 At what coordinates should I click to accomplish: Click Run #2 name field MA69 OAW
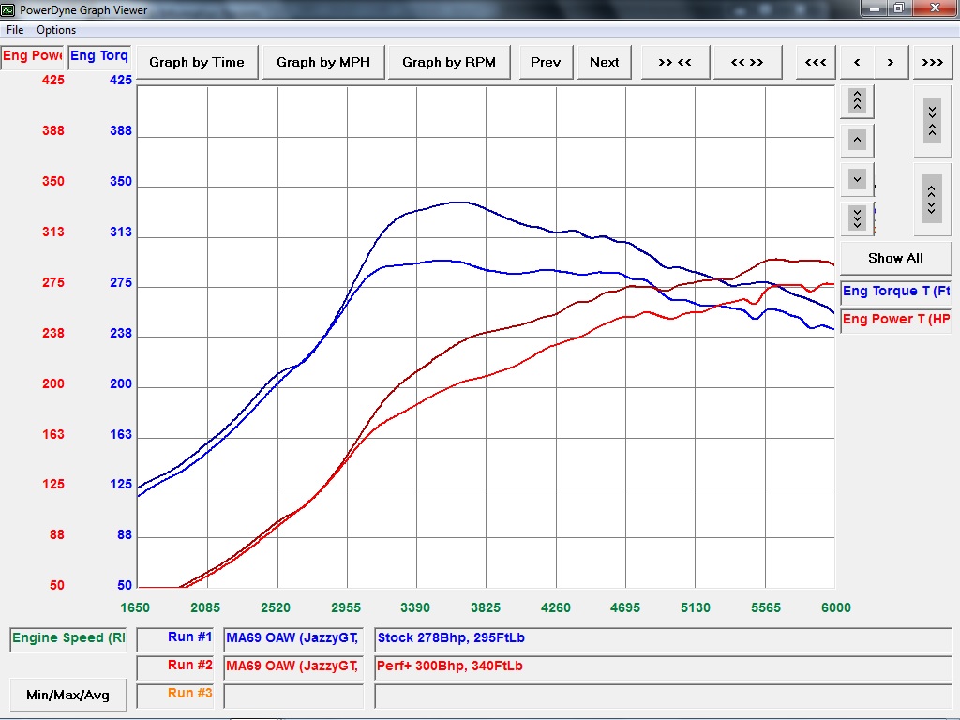(293, 667)
